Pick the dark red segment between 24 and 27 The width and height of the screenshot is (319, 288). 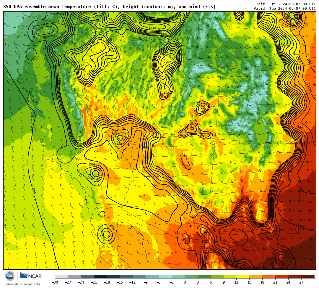(x=295, y=276)
